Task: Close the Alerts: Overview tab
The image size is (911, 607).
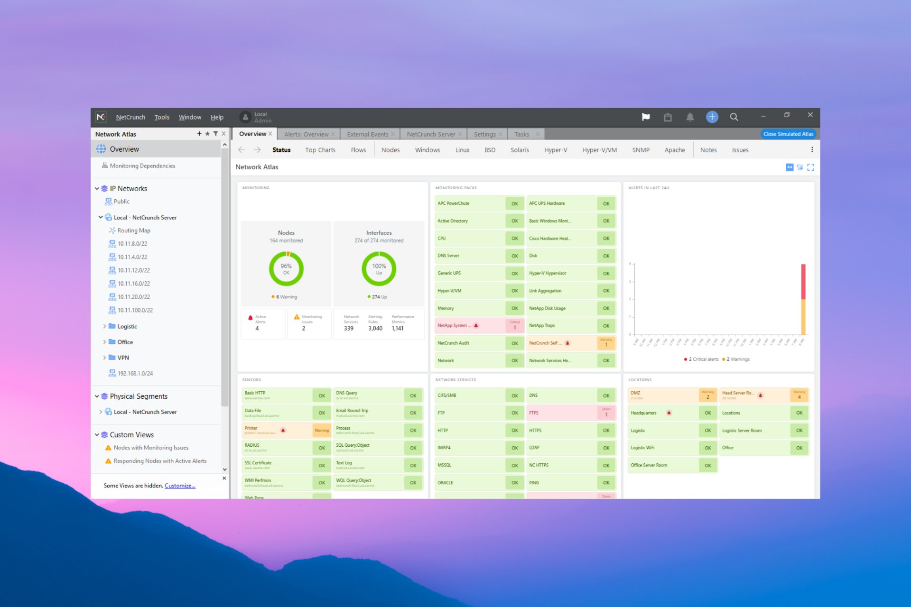Action: 333,134
